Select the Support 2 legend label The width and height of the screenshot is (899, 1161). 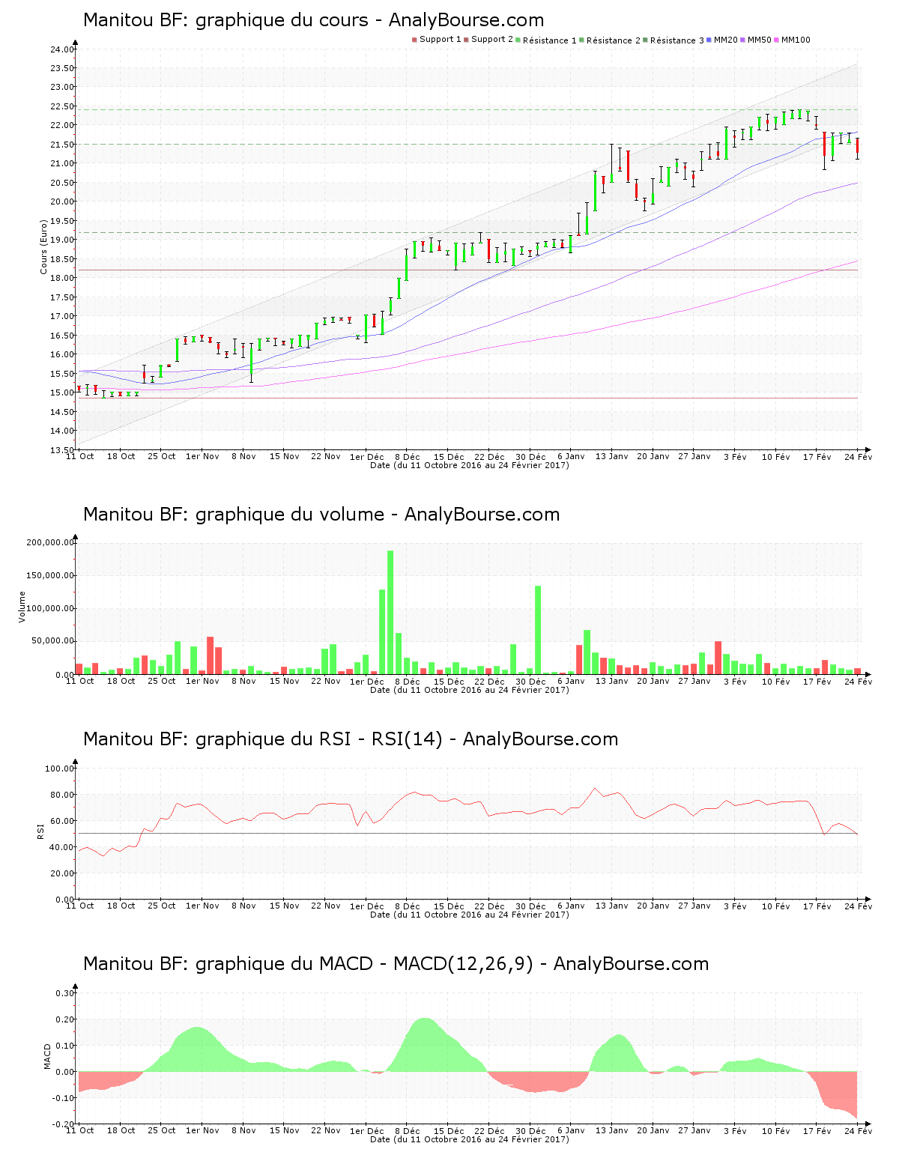(492, 40)
